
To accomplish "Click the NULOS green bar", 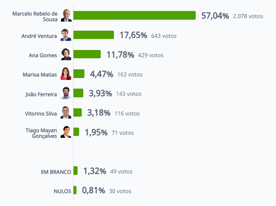I will point(75,190).
